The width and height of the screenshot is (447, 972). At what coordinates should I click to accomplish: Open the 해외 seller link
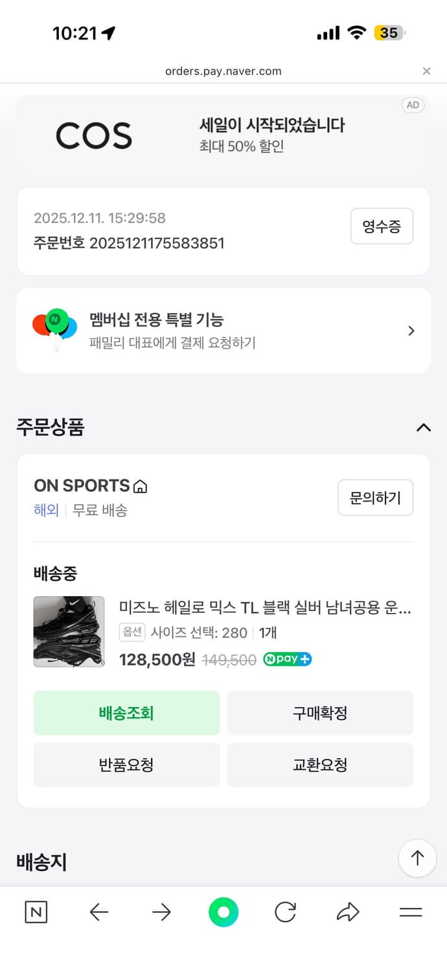tap(46, 511)
